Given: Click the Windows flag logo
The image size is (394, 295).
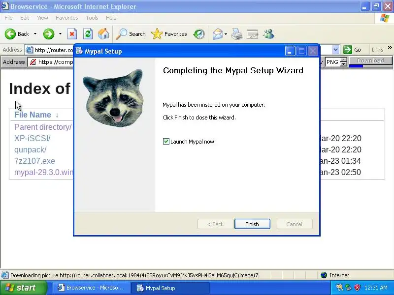Looking at the screenshot, I should point(385,18).
